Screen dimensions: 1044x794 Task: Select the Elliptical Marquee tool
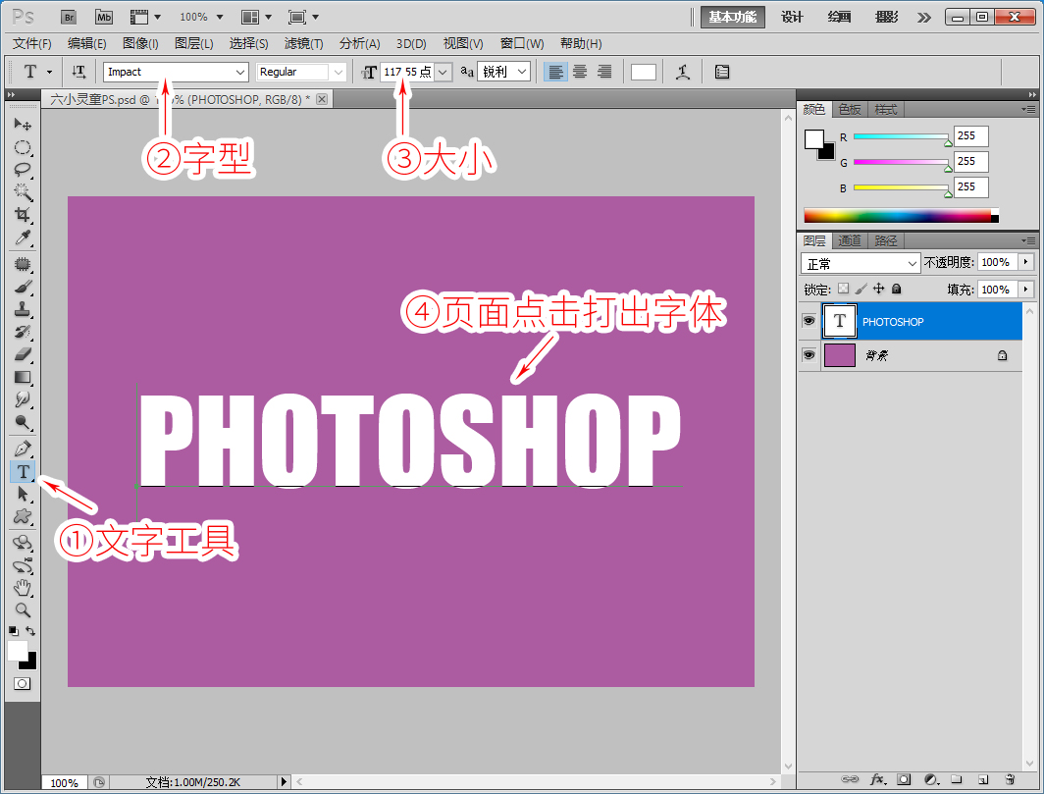click(x=23, y=147)
